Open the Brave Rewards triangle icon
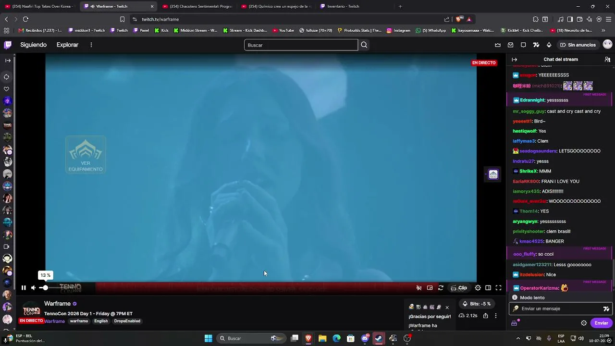Screen dimensions: 615x346 click(469, 19)
